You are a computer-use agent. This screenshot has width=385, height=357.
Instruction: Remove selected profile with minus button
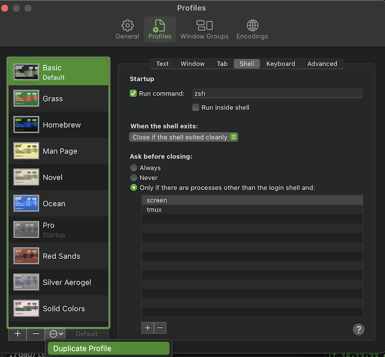pos(36,334)
